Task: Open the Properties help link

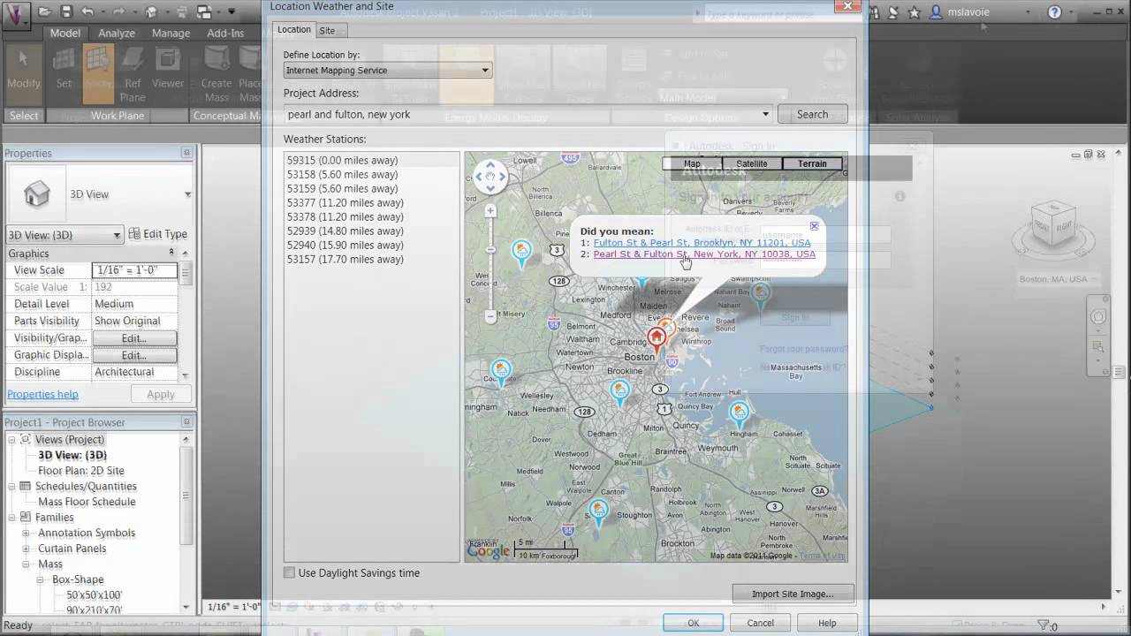Action: pos(42,394)
